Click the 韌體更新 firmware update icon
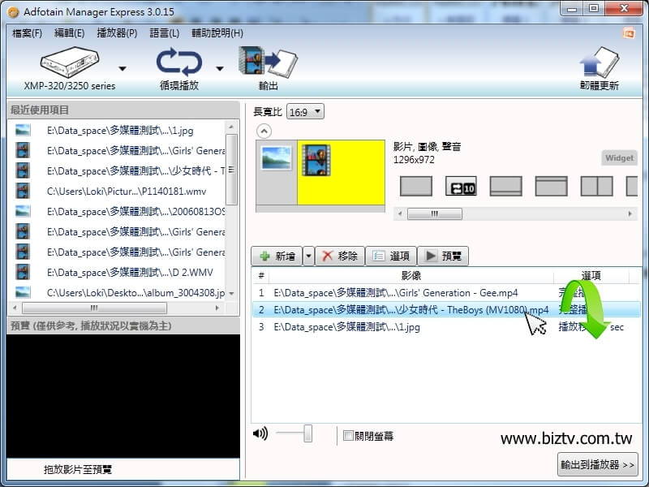The image size is (649, 487). [x=599, y=62]
